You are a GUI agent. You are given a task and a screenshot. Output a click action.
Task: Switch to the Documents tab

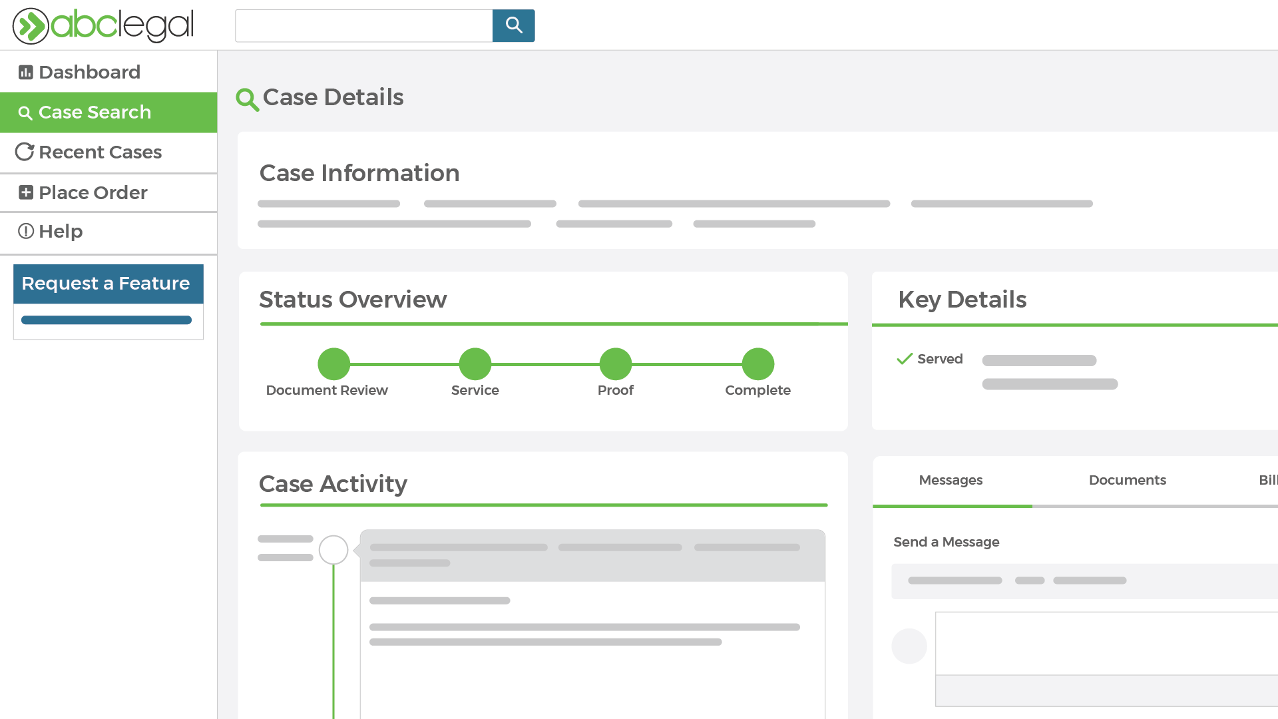[x=1127, y=480]
